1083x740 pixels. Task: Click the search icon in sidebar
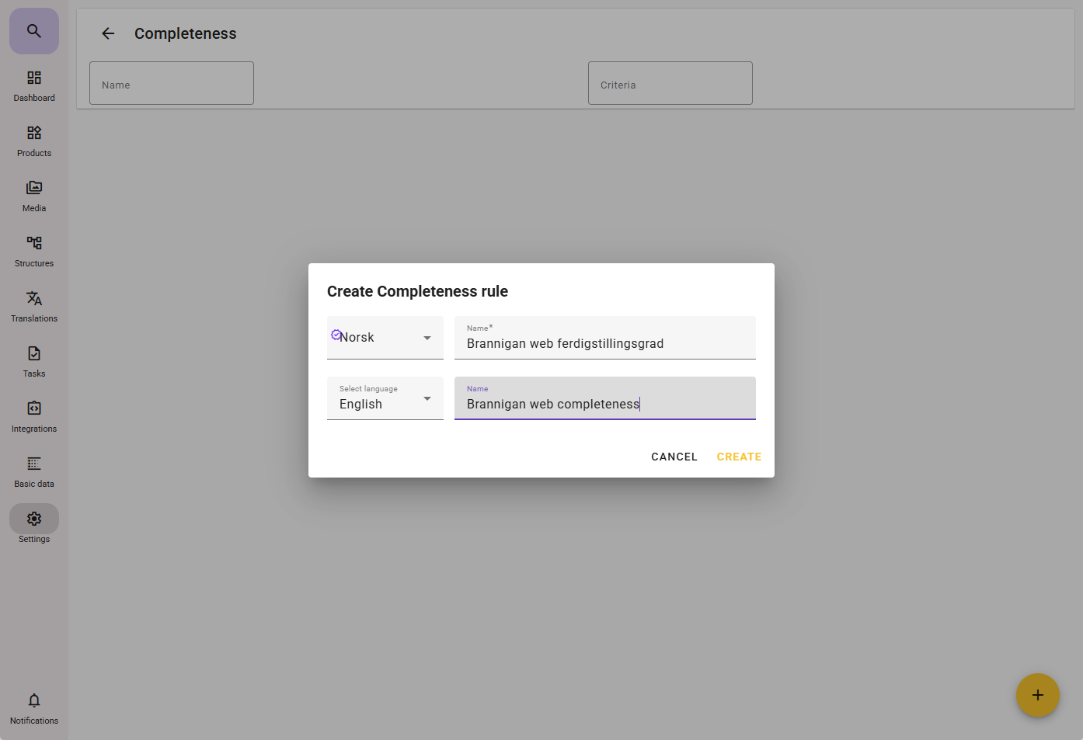coord(34,31)
